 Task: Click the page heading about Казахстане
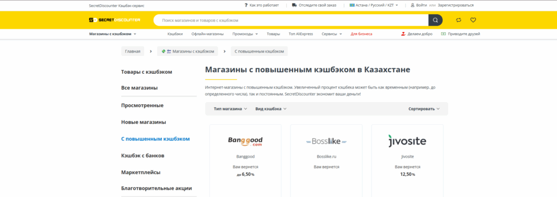(x=308, y=69)
